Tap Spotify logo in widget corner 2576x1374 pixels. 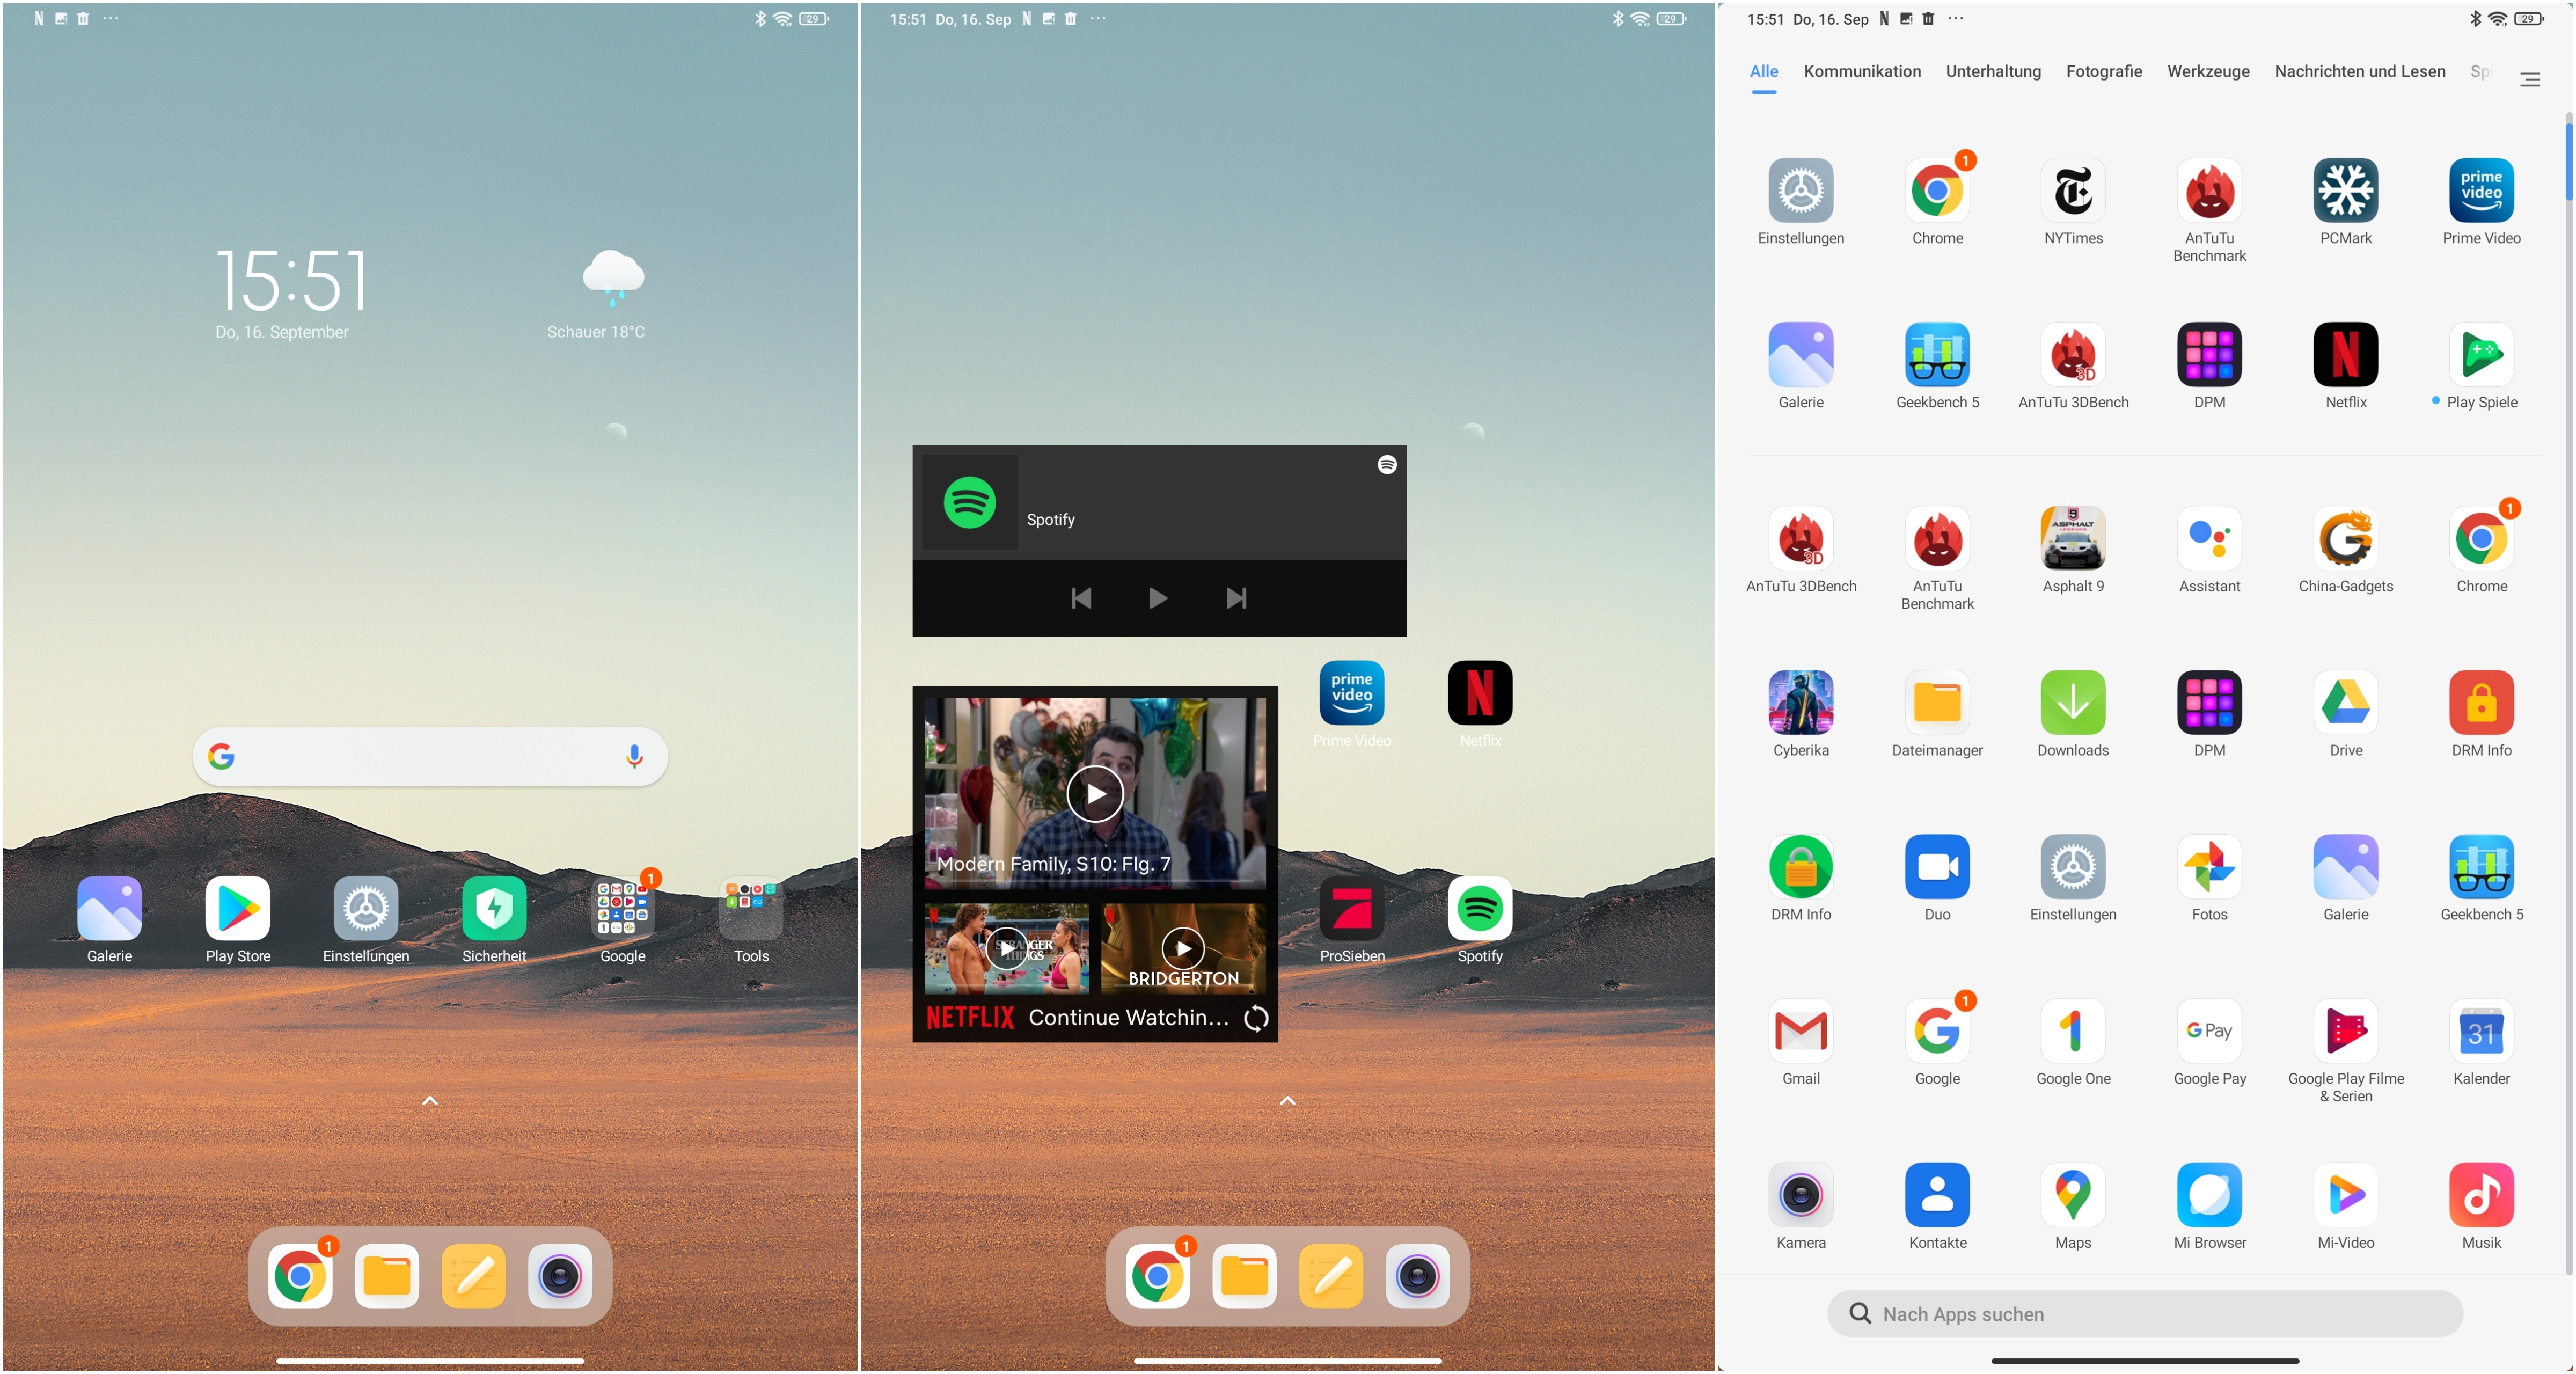tap(1386, 464)
